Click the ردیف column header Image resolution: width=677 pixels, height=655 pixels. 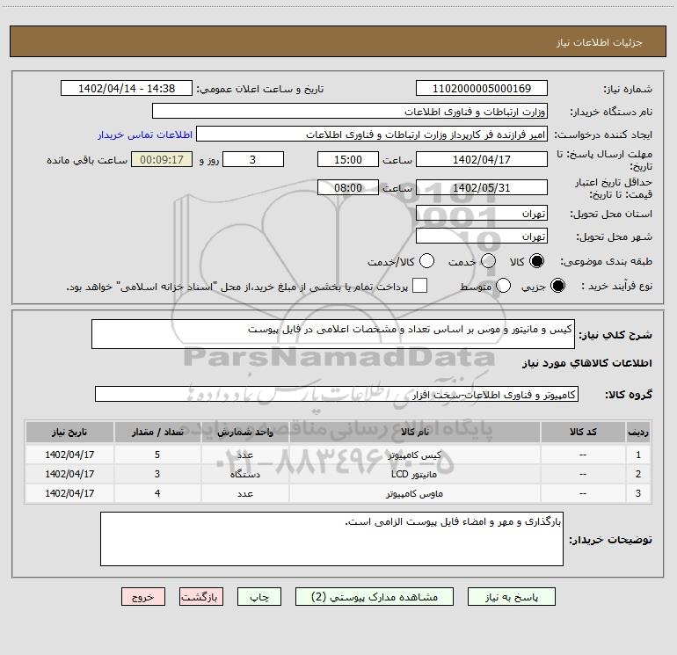pos(638,432)
